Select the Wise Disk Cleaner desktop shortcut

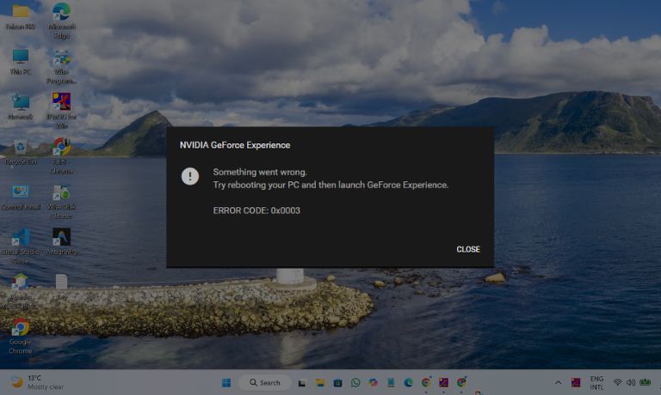tap(62, 202)
